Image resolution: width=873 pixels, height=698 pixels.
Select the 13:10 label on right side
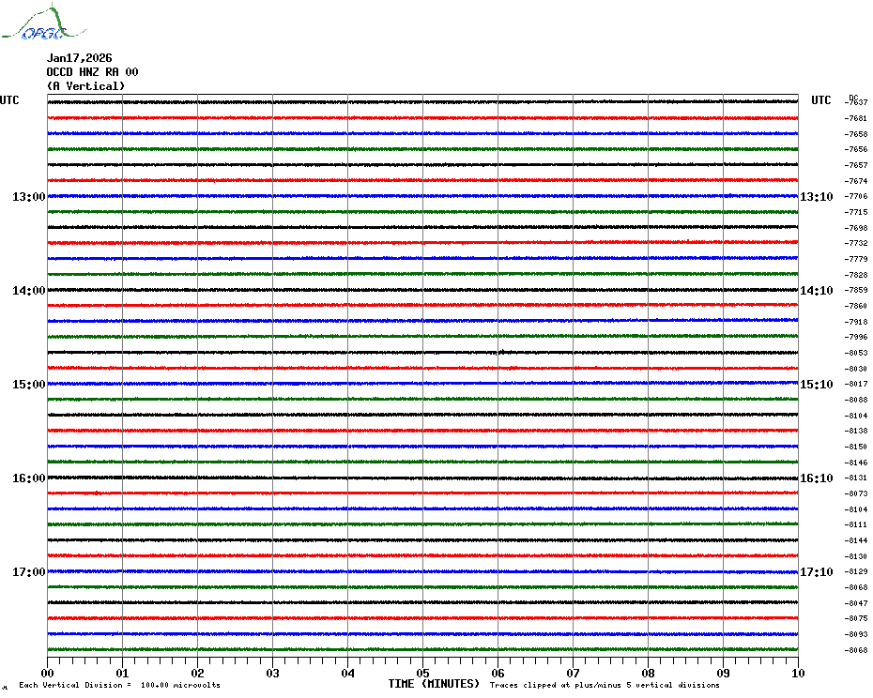tap(816, 197)
